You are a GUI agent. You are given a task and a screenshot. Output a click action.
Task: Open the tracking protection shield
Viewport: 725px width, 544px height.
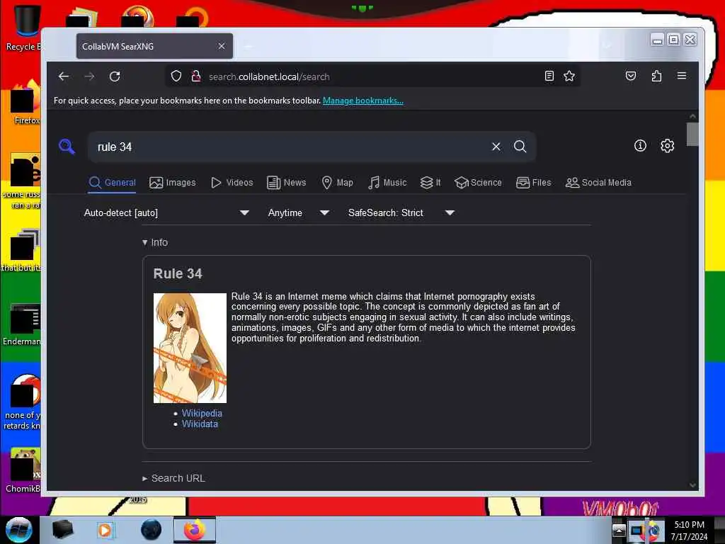point(176,76)
